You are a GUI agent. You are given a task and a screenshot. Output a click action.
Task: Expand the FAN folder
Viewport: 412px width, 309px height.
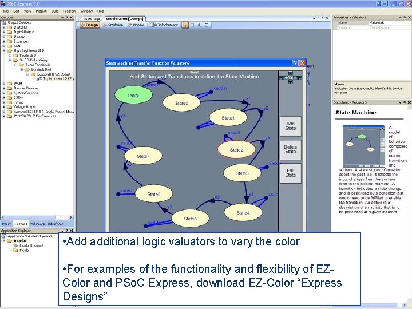pyautogui.click(x=4, y=46)
